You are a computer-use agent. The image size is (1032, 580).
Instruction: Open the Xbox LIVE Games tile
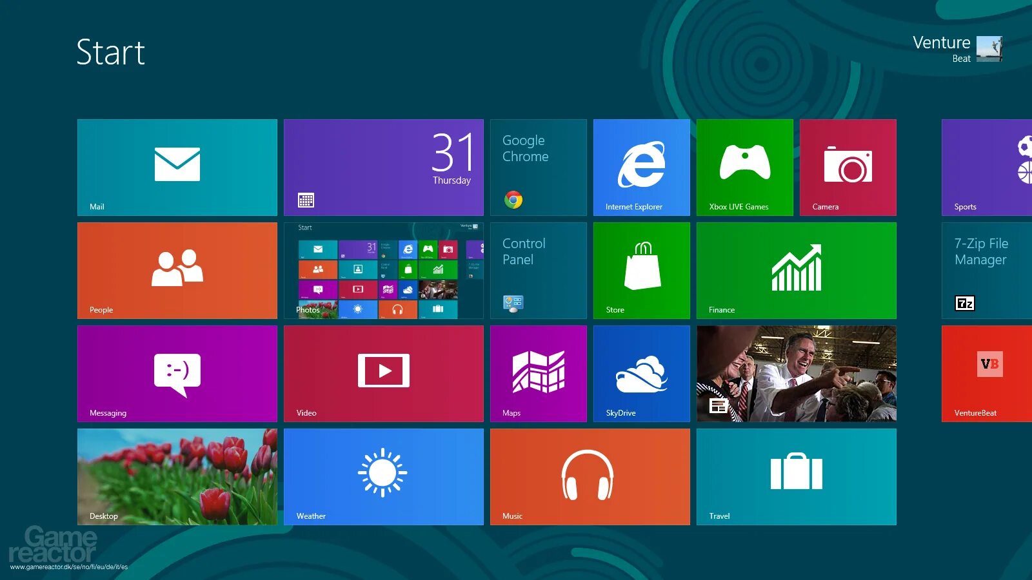point(745,168)
